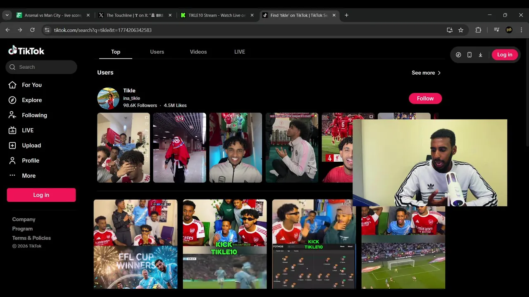Open third Tikle video smiling selfie

coord(236,148)
